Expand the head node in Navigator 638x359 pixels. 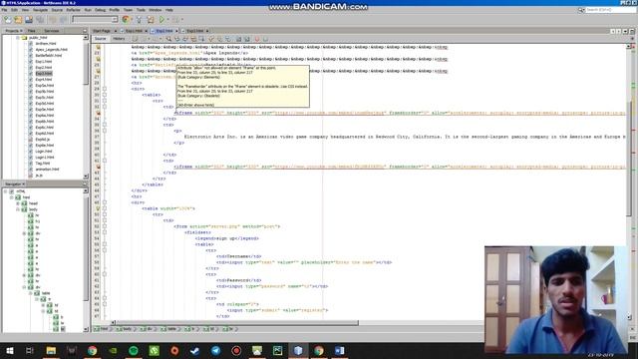pyautogui.click(x=18, y=203)
